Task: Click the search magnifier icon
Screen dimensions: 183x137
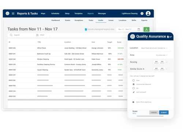Action: (x=11, y=35)
